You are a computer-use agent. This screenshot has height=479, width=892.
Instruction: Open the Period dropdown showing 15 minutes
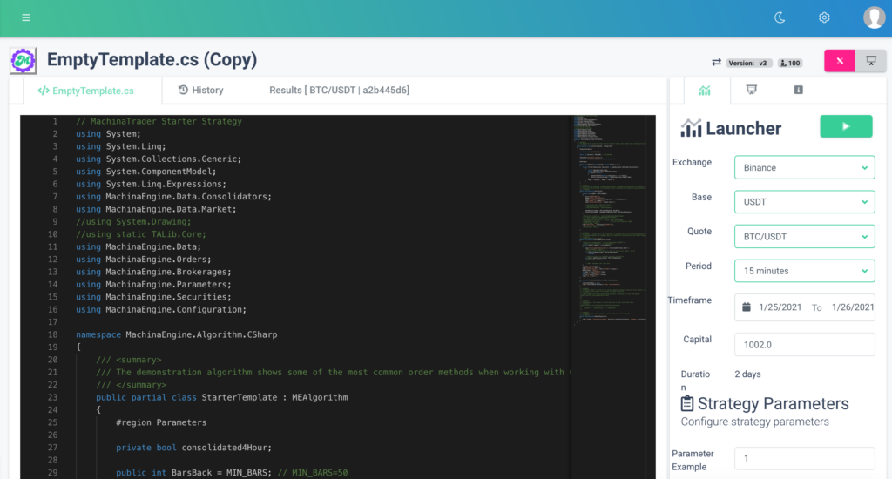point(804,271)
